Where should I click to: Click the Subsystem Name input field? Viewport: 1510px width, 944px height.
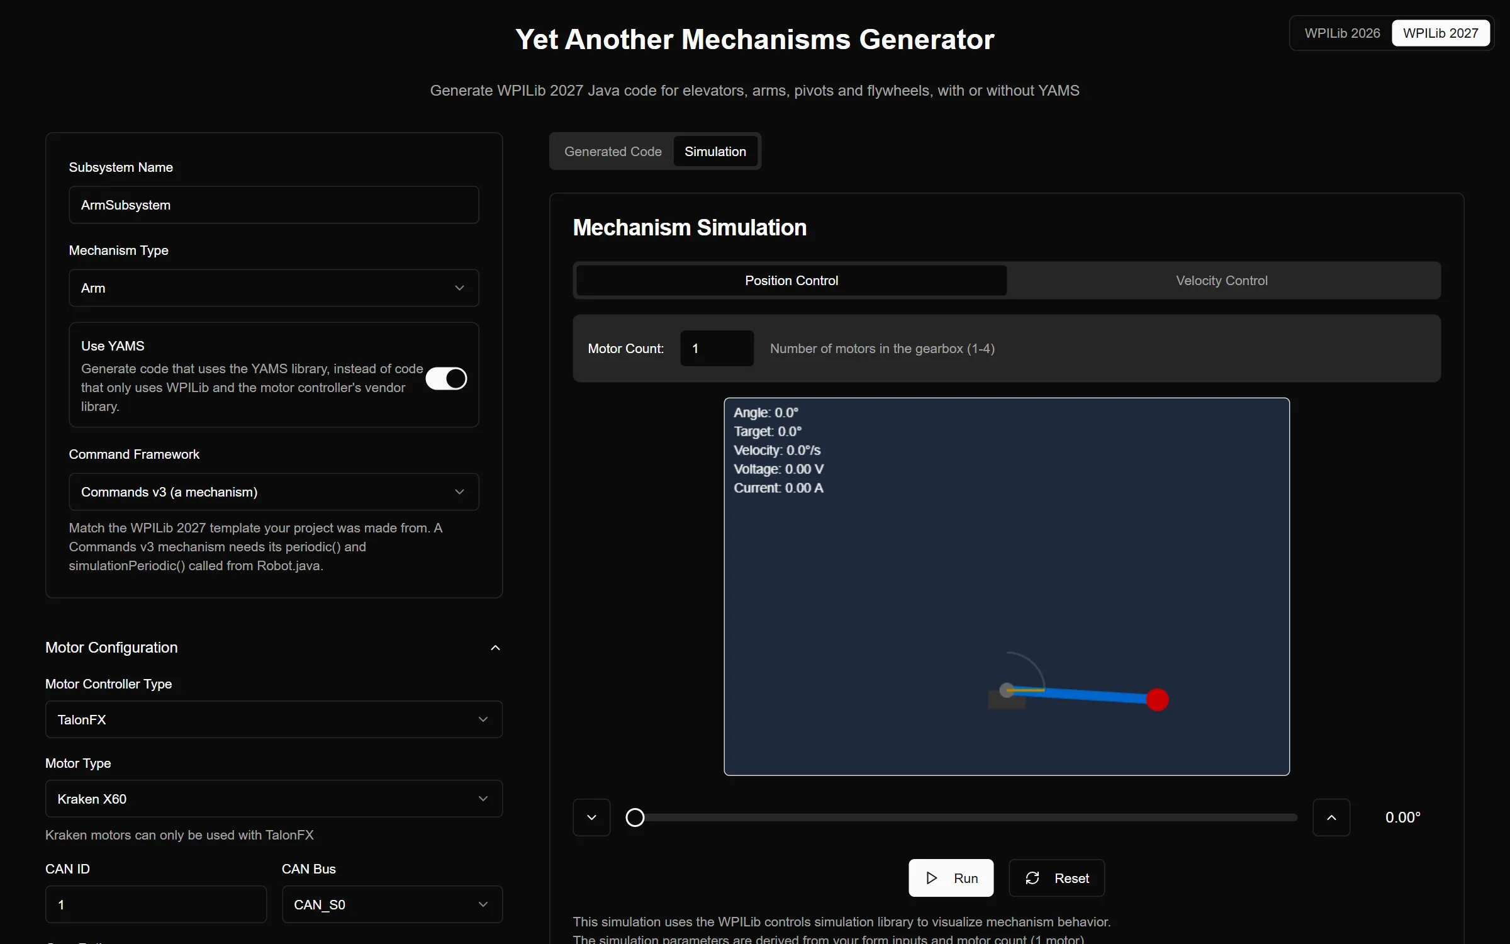pyautogui.click(x=274, y=205)
